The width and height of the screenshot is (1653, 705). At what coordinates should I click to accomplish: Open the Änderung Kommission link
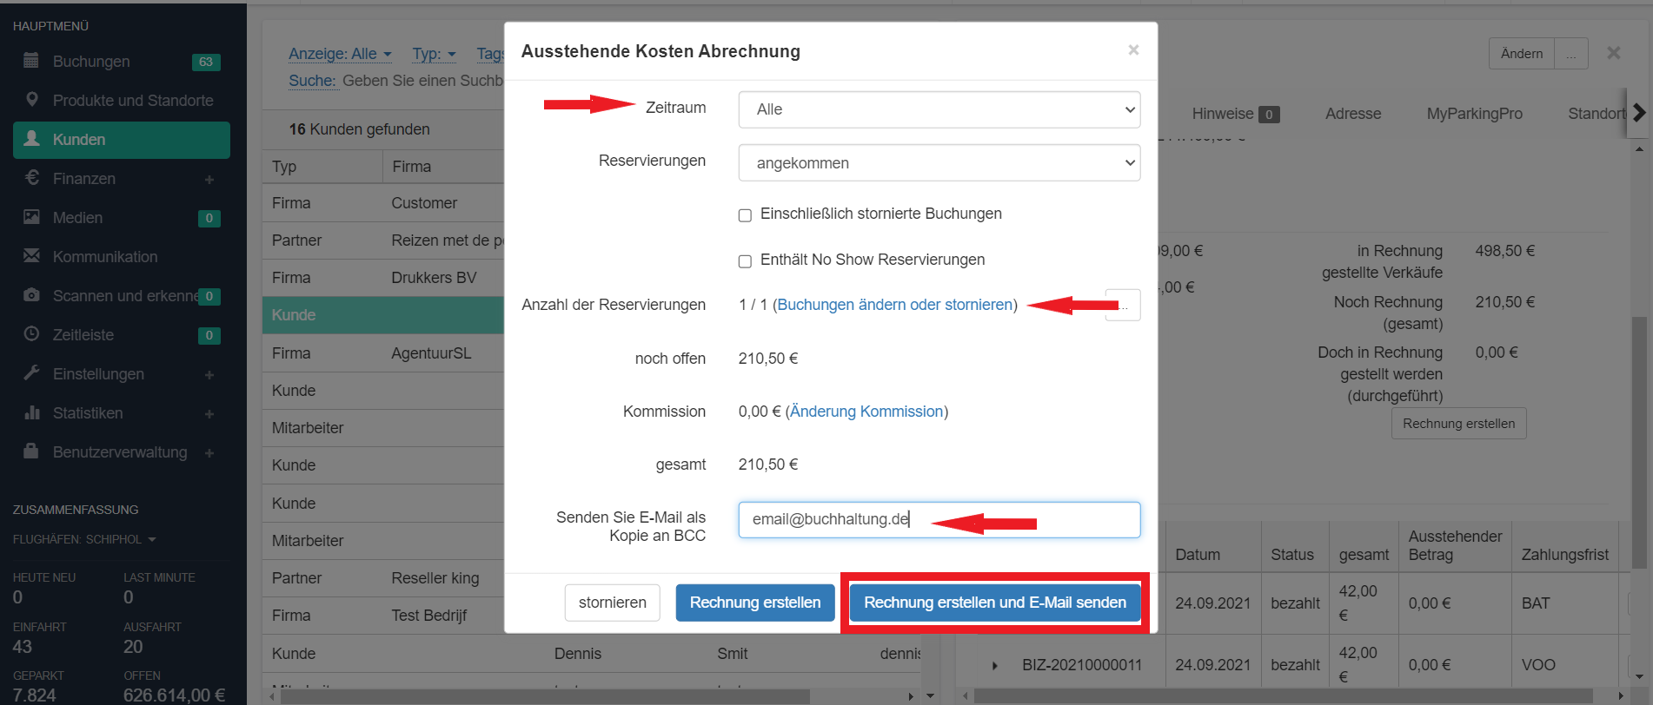[866, 412]
